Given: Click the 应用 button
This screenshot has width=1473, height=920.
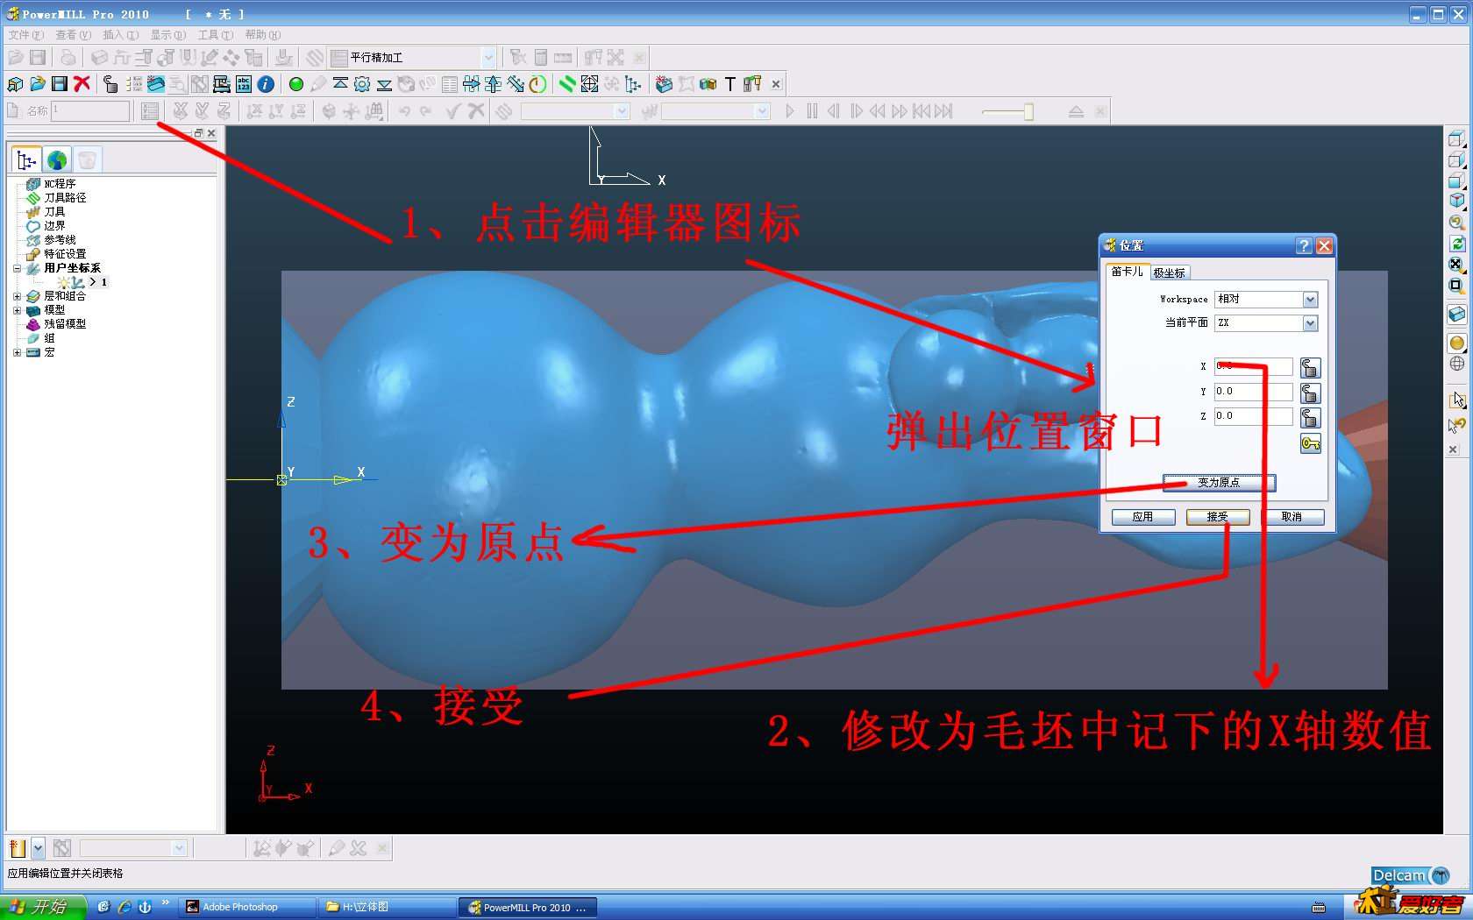Looking at the screenshot, I should click(1142, 517).
